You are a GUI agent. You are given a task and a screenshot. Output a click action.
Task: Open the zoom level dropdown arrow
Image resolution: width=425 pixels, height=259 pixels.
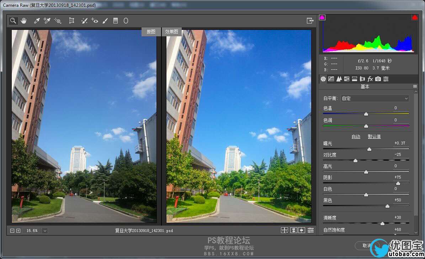(x=45, y=231)
